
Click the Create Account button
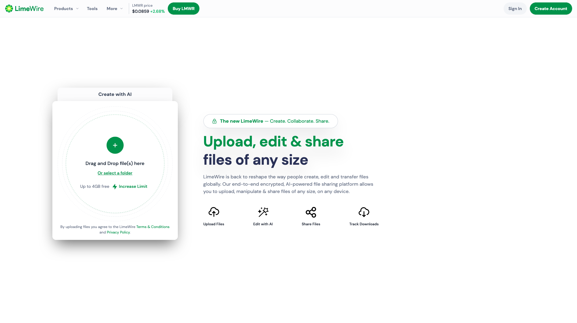tap(551, 9)
